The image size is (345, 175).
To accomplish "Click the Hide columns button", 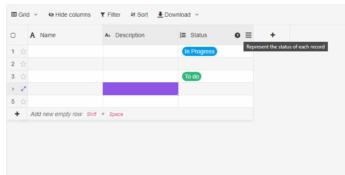I will pyautogui.click(x=69, y=15).
